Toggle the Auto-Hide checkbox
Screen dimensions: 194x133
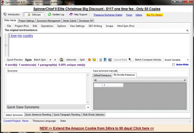point(173,65)
